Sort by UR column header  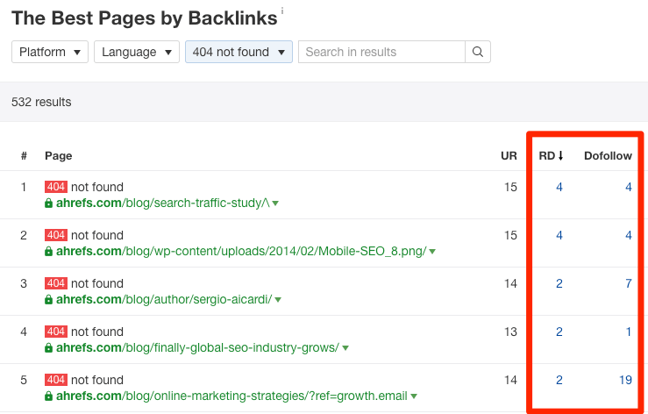pyautogui.click(x=509, y=156)
